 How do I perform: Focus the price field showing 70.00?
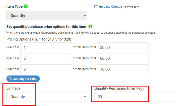122,69
